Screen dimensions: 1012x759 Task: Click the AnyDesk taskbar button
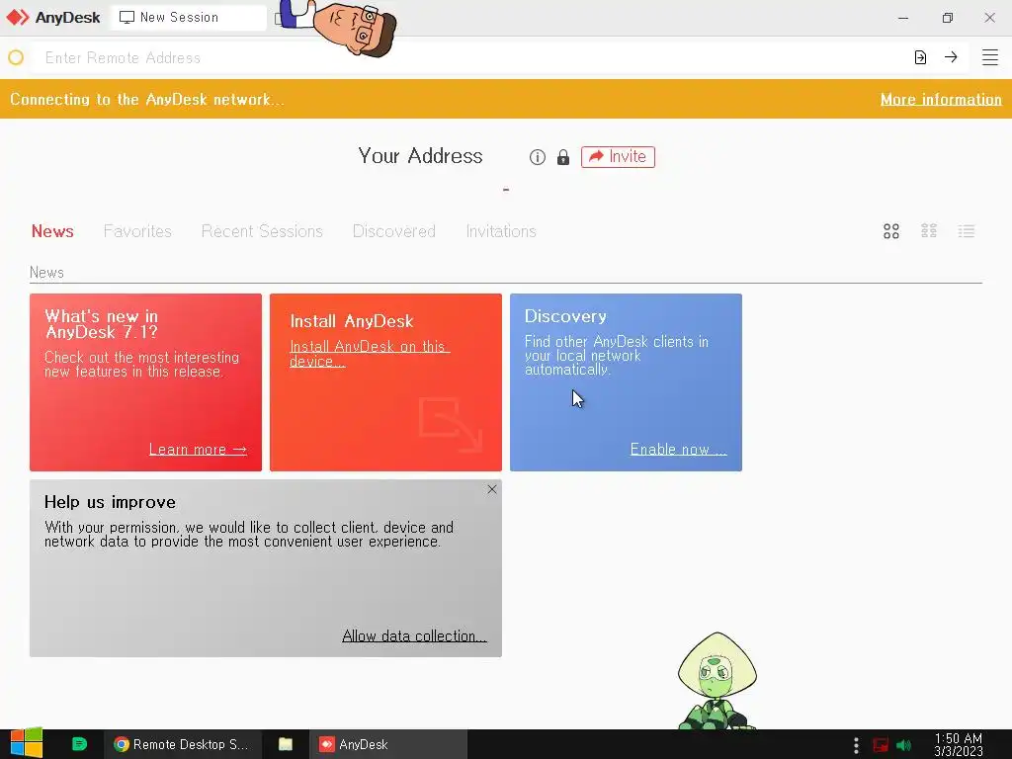(388, 744)
